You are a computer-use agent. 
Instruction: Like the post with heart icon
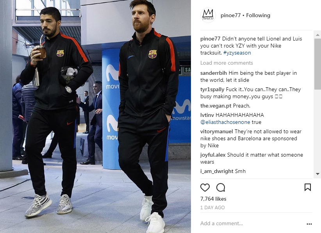click(205, 187)
